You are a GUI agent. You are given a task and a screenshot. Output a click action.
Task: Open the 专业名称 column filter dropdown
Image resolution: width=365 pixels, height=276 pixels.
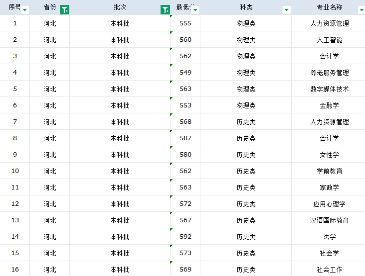coord(362,10)
